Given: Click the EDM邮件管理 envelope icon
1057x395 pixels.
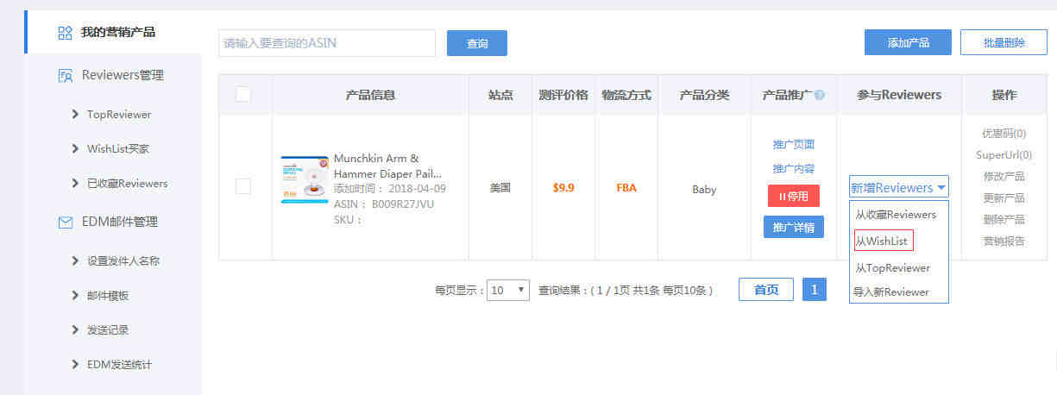Looking at the screenshot, I should [65, 223].
